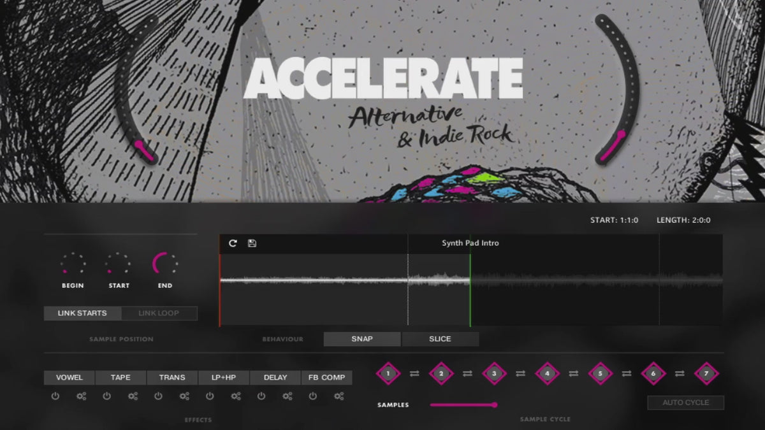Open the TAPE effect settings icon

(x=133, y=396)
